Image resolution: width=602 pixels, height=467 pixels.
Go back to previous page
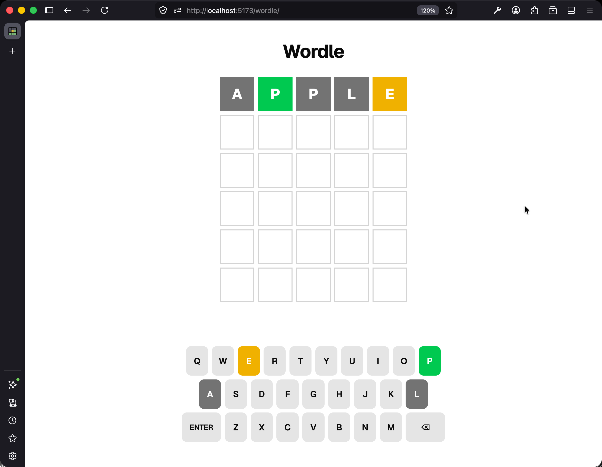(68, 10)
